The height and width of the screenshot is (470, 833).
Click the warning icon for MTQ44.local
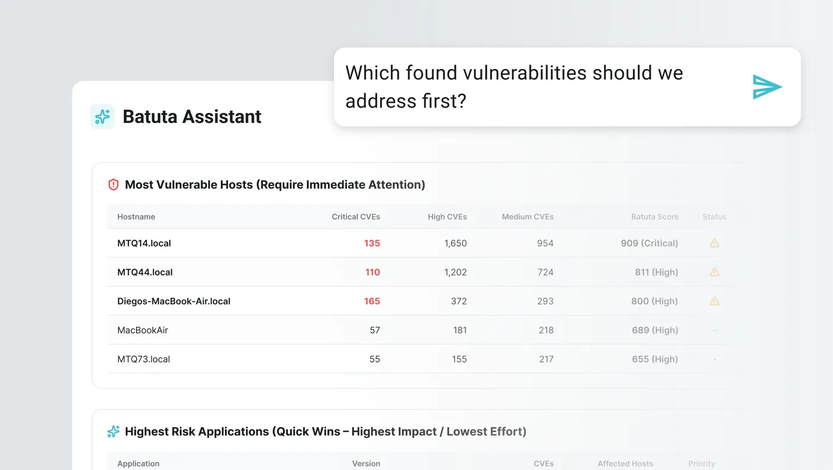(715, 272)
